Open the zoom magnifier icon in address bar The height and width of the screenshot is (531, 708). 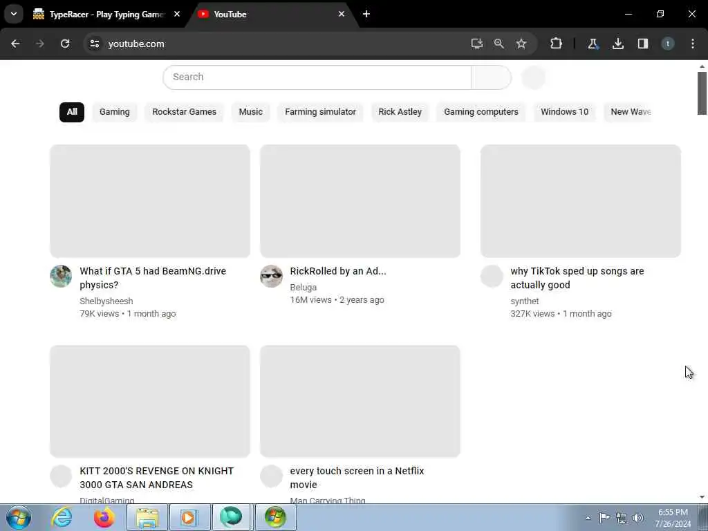(x=499, y=44)
